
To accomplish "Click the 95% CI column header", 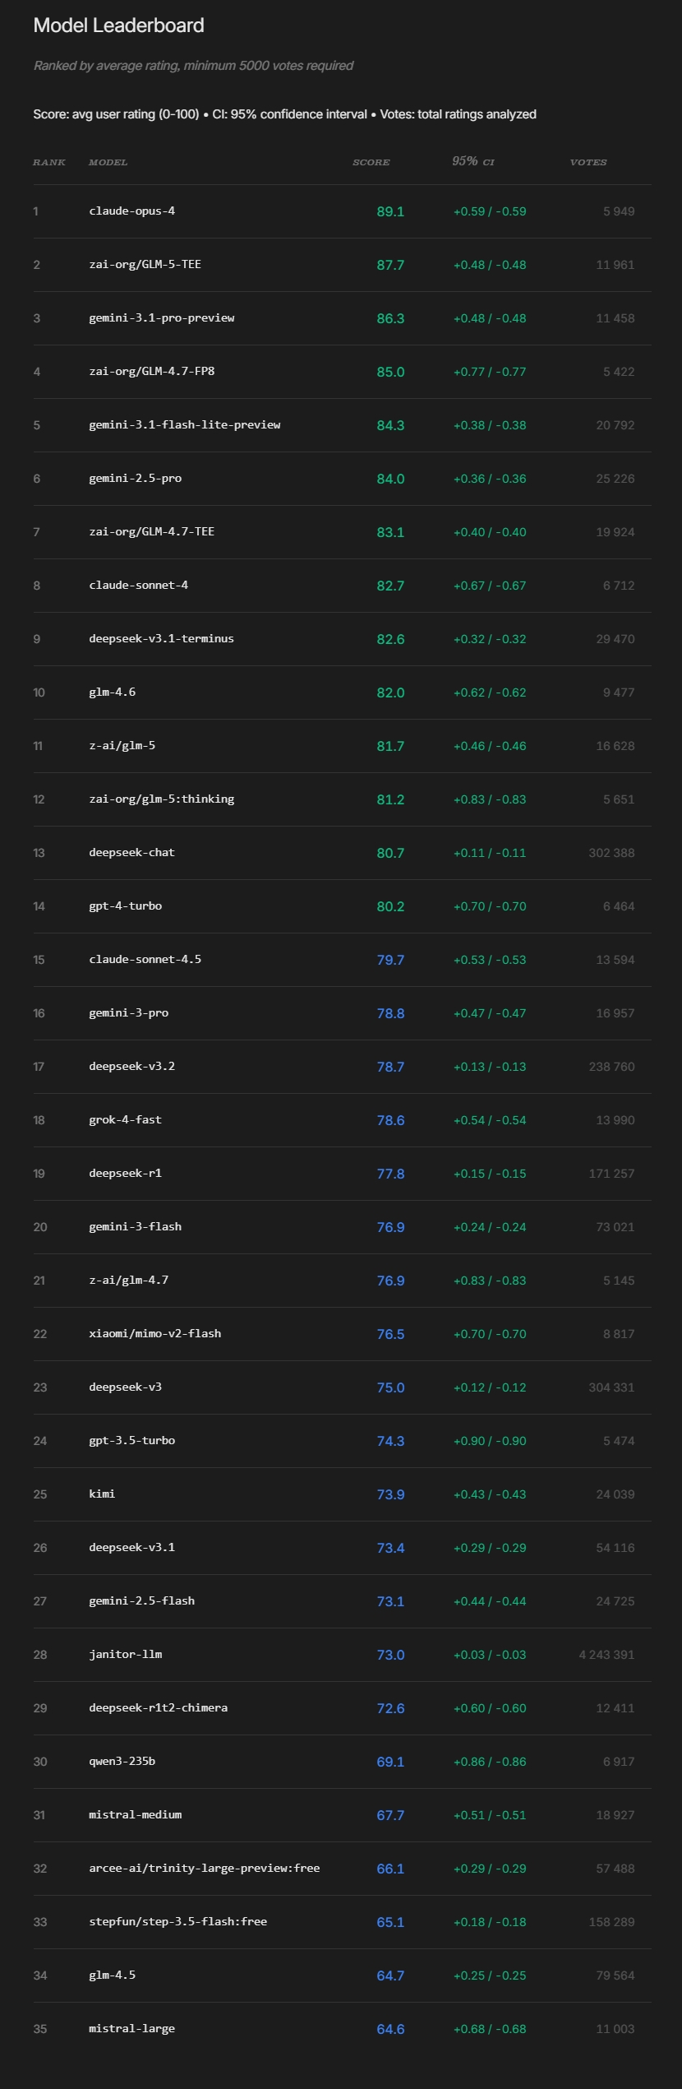I will [473, 161].
